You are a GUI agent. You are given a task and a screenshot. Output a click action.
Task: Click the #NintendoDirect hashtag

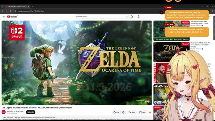click(x=26, y=118)
